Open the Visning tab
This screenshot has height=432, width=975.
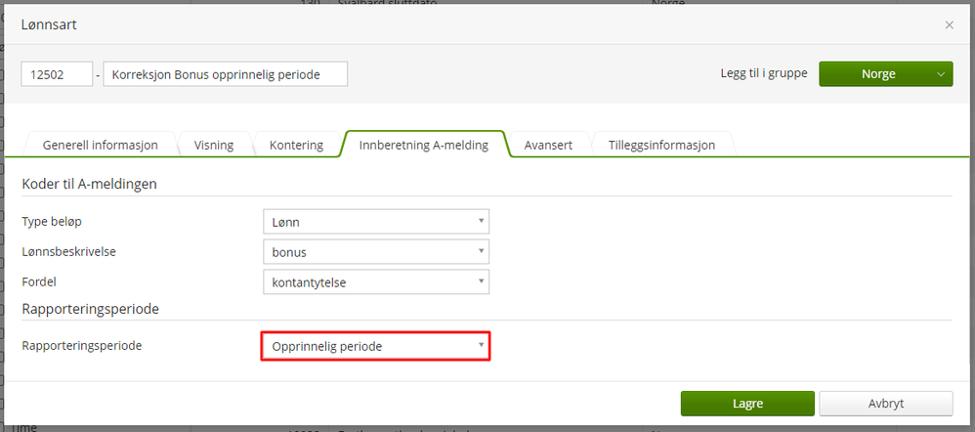pyautogui.click(x=213, y=145)
